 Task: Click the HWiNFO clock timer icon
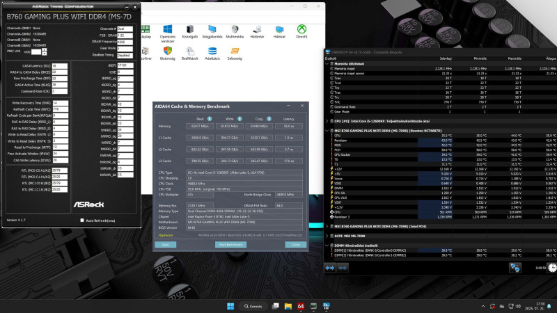552,268
